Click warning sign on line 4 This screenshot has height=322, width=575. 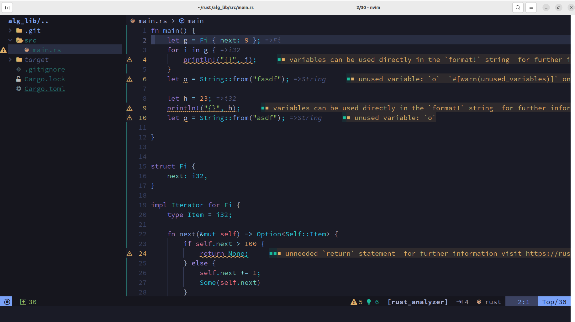(x=129, y=60)
